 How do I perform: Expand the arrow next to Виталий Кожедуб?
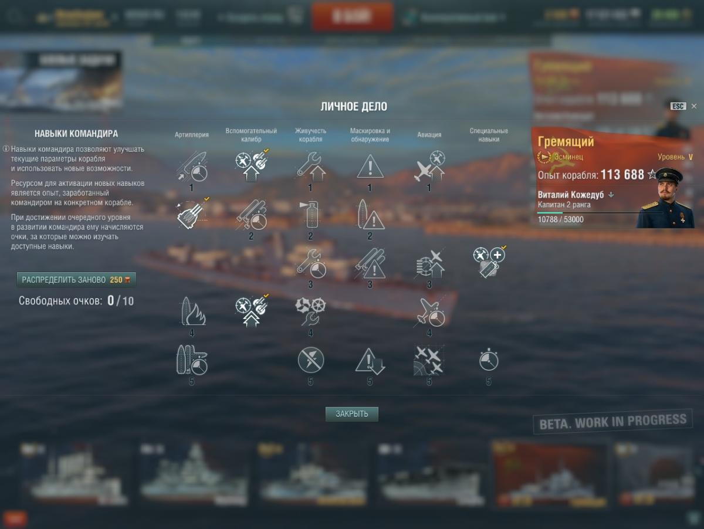[x=611, y=195]
